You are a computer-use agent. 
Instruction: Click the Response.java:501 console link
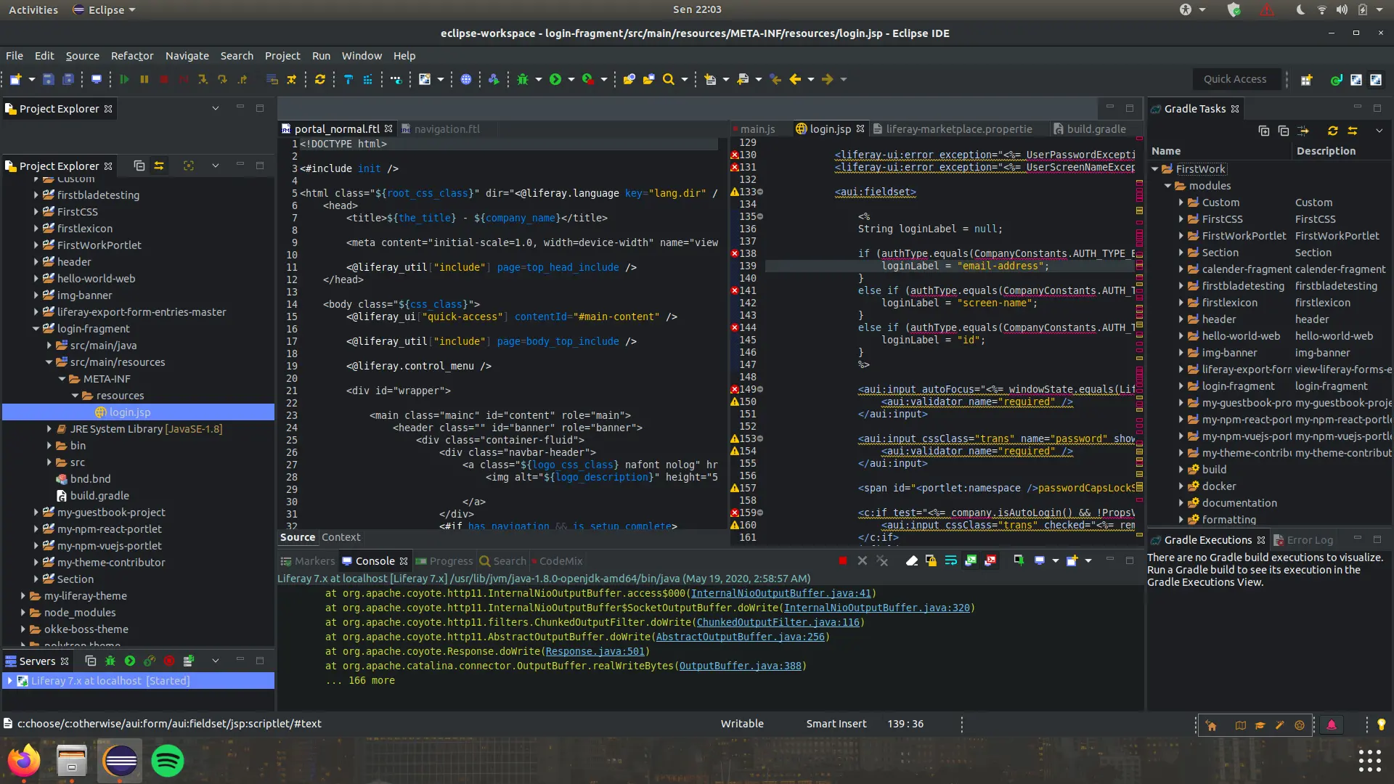(595, 652)
